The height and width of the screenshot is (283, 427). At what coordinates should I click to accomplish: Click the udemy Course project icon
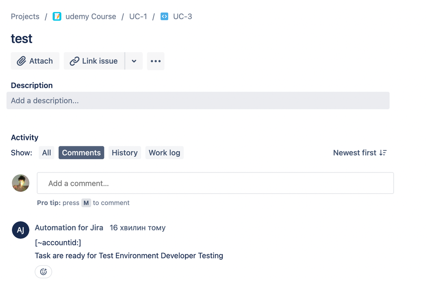(57, 16)
